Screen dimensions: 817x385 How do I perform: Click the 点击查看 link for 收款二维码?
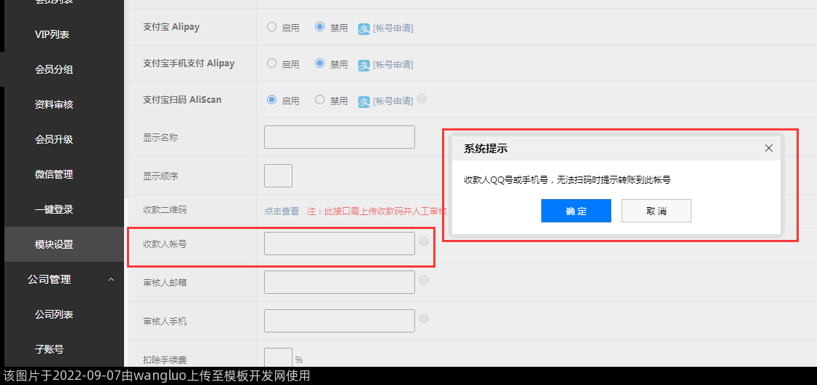[x=282, y=211]
